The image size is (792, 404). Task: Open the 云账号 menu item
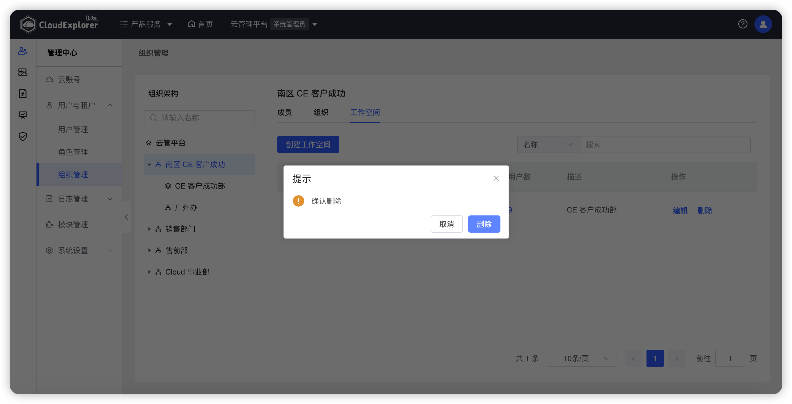(x=79, y=80)
